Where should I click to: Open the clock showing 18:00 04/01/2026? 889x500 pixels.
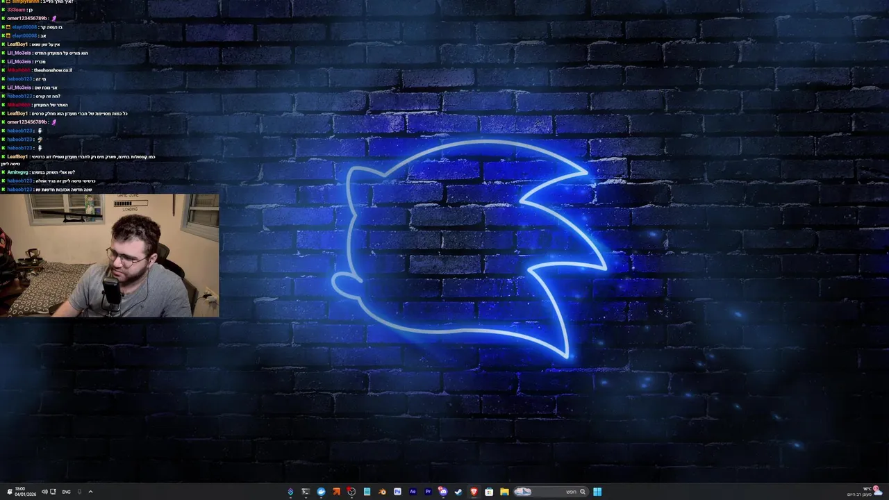[x=25, y=492]
